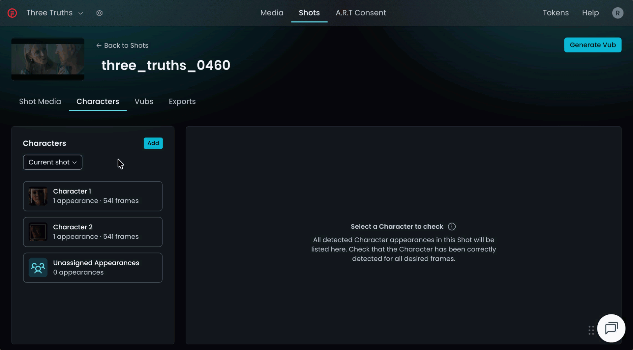Click the Generate Vub button
The height and width of the screenshot is (350, 633).
coord(592,45)
